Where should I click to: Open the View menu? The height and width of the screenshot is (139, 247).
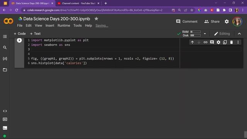[x=39, y=25]
